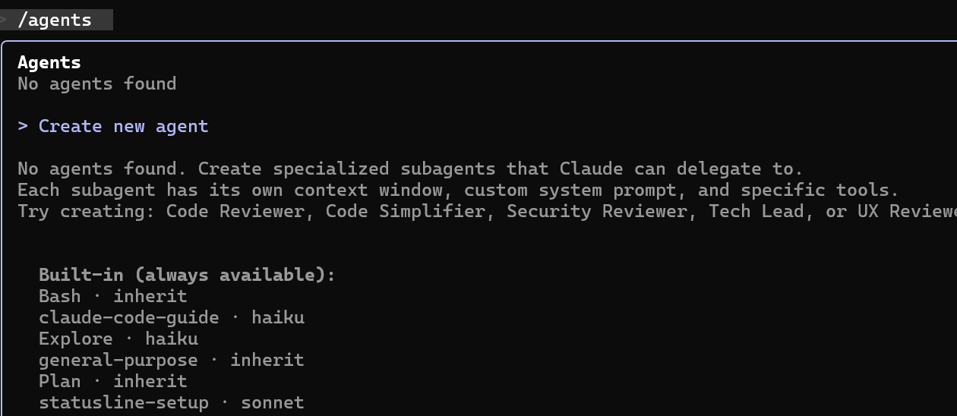The image size is (957, 416).
Task: Click the haiku model label beside Explore
Action: [x=172, y=339]
